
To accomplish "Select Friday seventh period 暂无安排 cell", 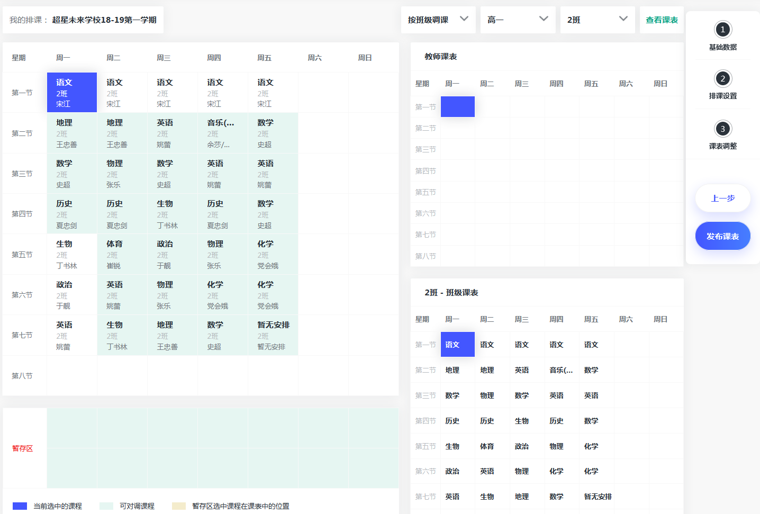I will 273,335.
